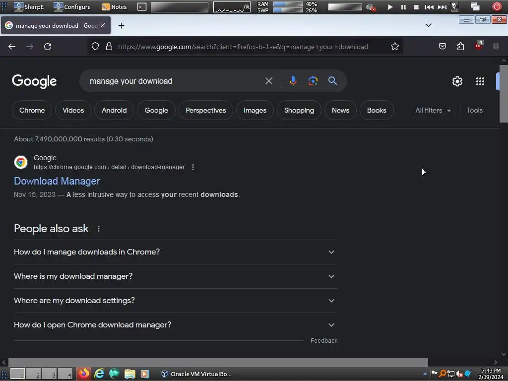Viewport: 508px width, 381px height.
Task: Expand How do I open Chrome download manager
Action: (x=175, y=325)
